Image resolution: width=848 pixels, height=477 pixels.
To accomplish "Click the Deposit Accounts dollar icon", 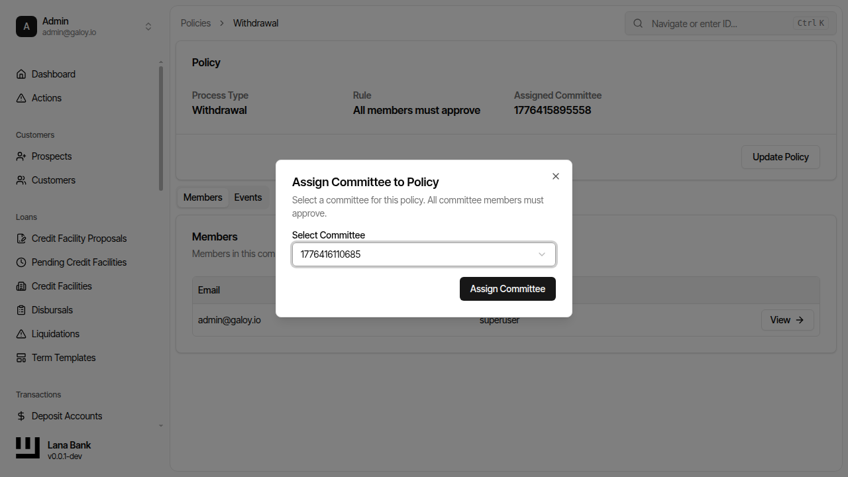I will coord(21,415).
